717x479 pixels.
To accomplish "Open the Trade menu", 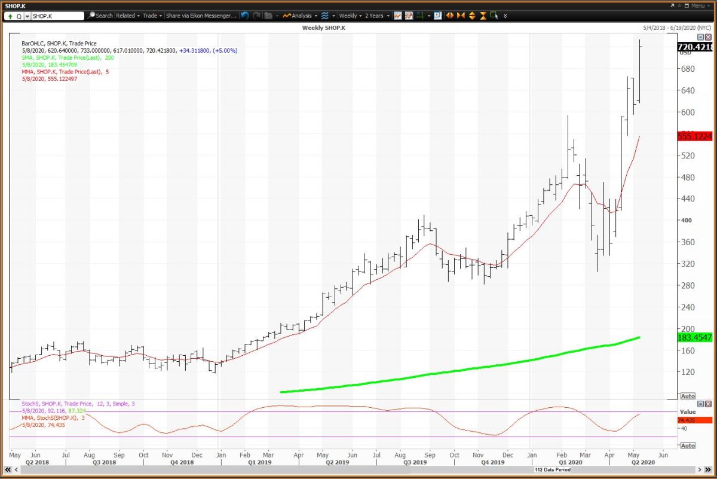I will (x=152, y=16).
